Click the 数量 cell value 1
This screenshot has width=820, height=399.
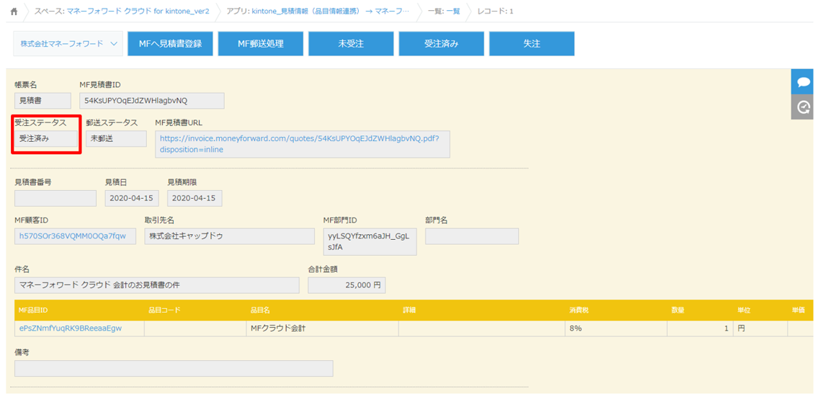700,328
